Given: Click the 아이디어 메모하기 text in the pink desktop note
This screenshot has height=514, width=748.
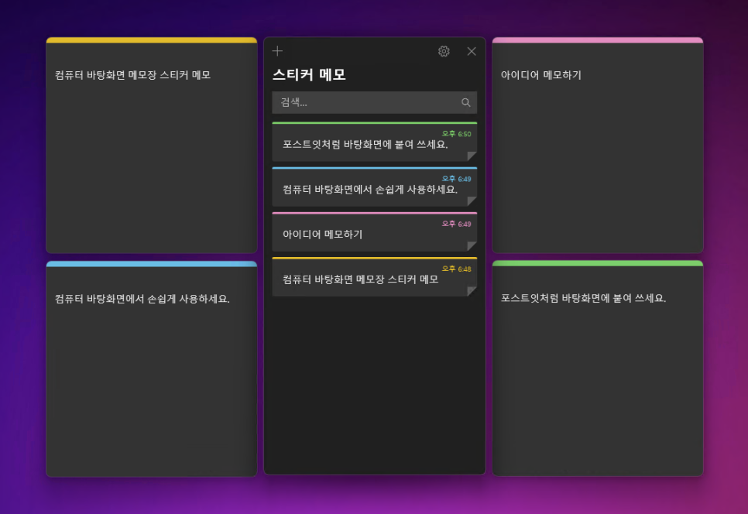Looking at the screenshot, I should click(541, 75).
